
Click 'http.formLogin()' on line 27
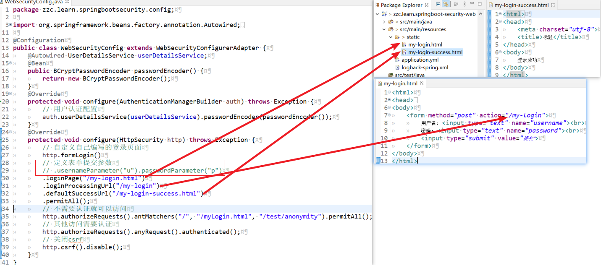71,155
